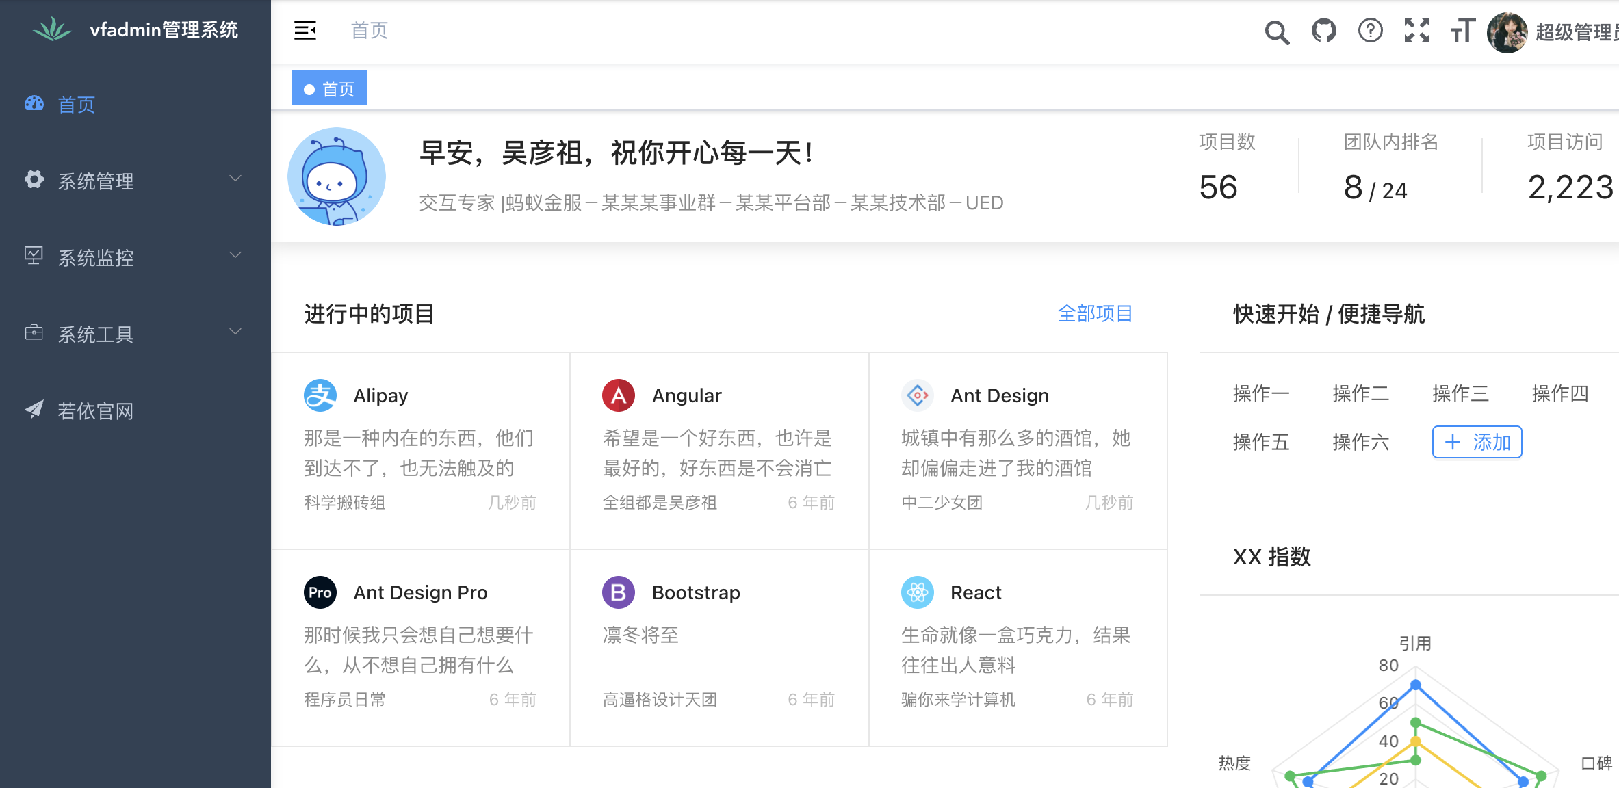Open the font size setting icon
This screenshot has width=1619, height=788.
pos(1463,31)
